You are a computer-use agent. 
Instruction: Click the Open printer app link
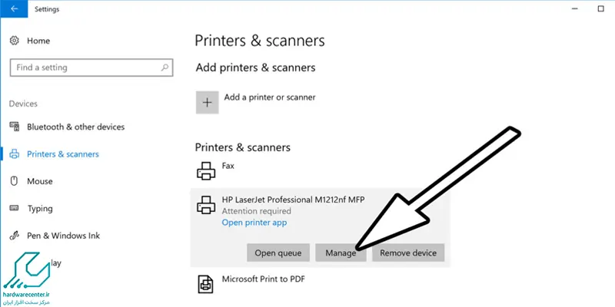click(x=254, y=223)
